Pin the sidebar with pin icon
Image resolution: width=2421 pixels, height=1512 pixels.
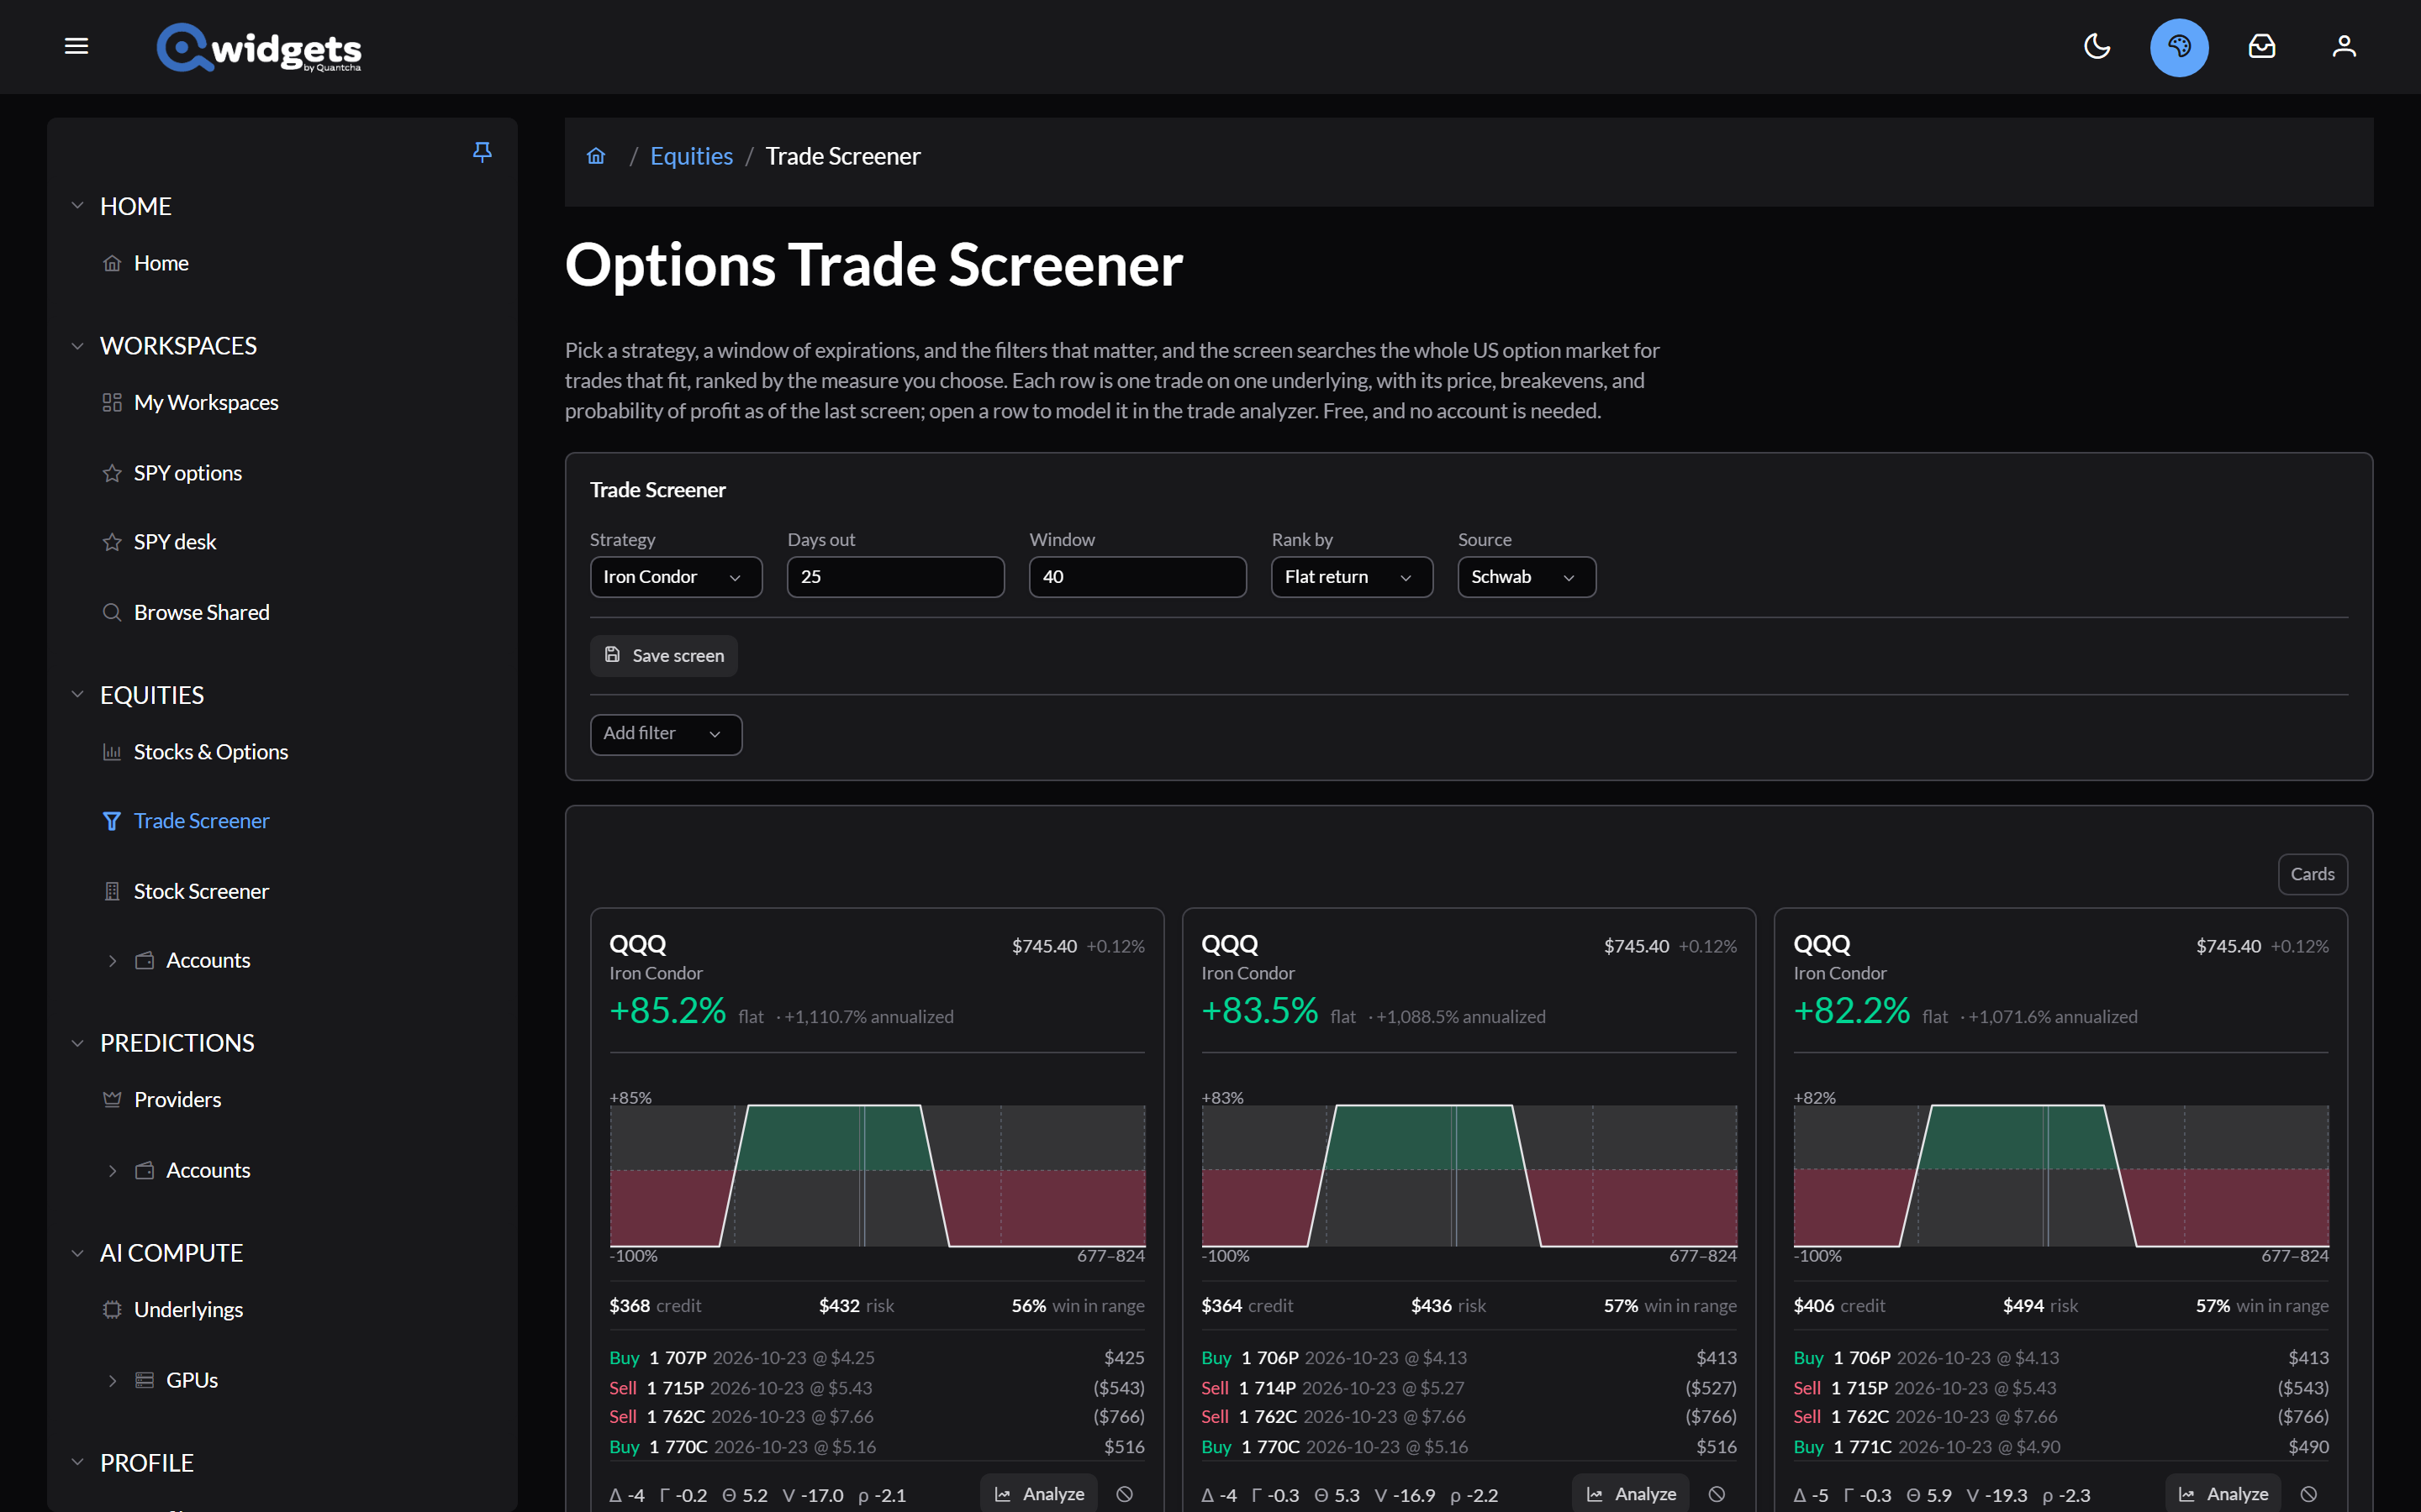pos(483,152)
